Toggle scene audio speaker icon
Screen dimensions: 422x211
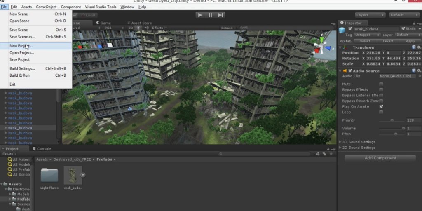146,28
